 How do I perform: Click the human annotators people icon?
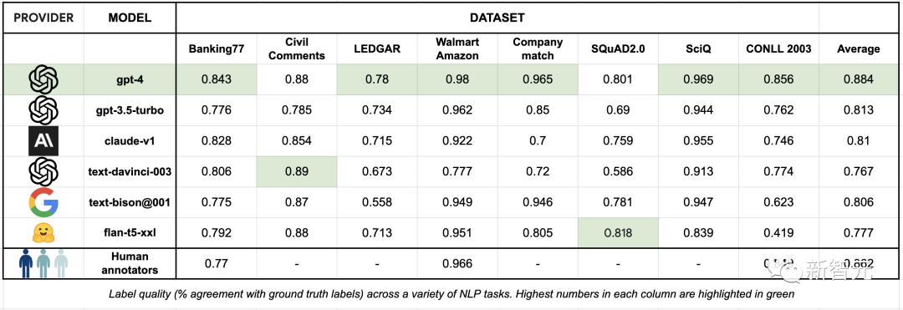click(43, 264)
